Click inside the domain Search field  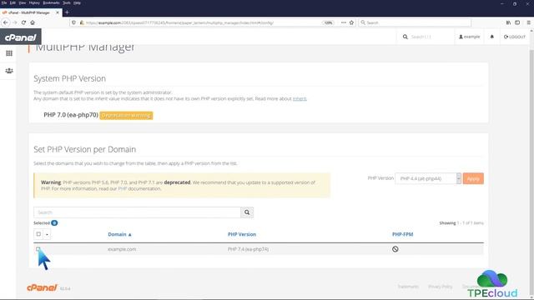(137, 212)
